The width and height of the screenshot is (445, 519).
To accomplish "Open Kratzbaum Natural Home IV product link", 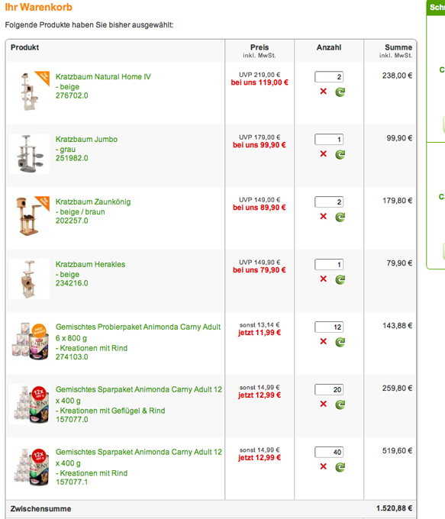I will point(103,77).
